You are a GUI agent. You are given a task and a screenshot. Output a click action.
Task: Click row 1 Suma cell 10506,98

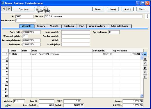click(130, 54)
